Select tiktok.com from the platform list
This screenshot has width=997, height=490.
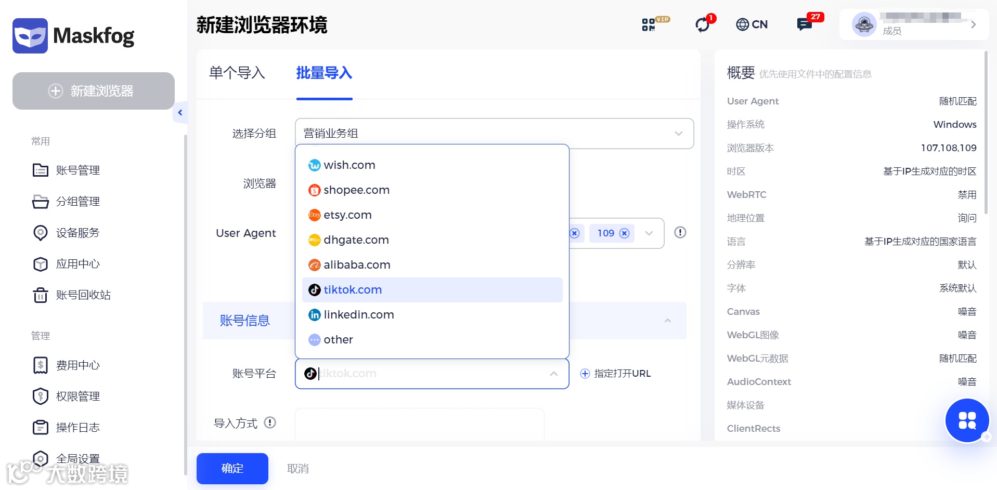coord(353,289)
